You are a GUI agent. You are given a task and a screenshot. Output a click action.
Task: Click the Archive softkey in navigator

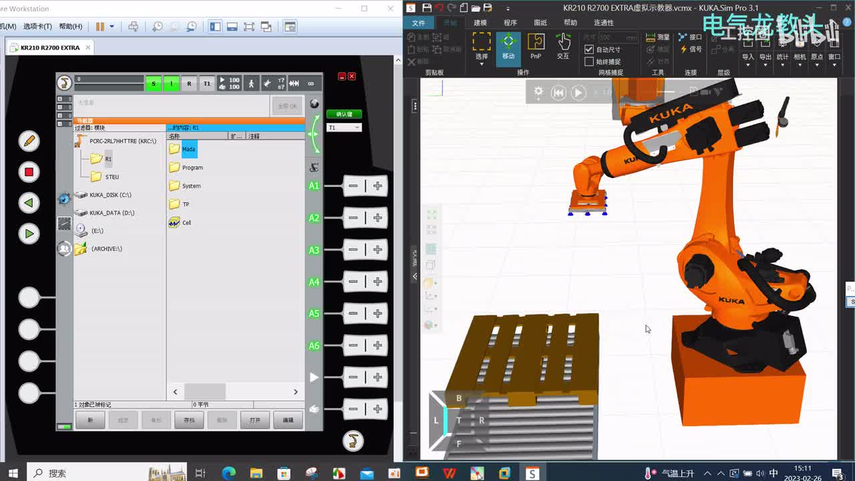click(x=189, y=420)
